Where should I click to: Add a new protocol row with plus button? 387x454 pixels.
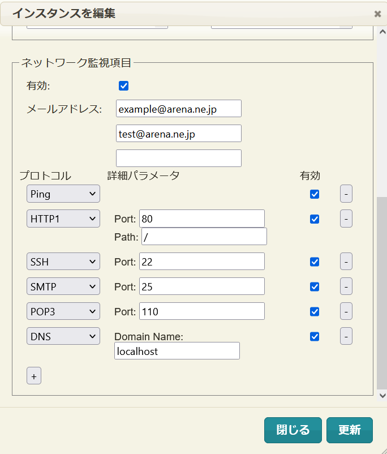coord(34,376)
